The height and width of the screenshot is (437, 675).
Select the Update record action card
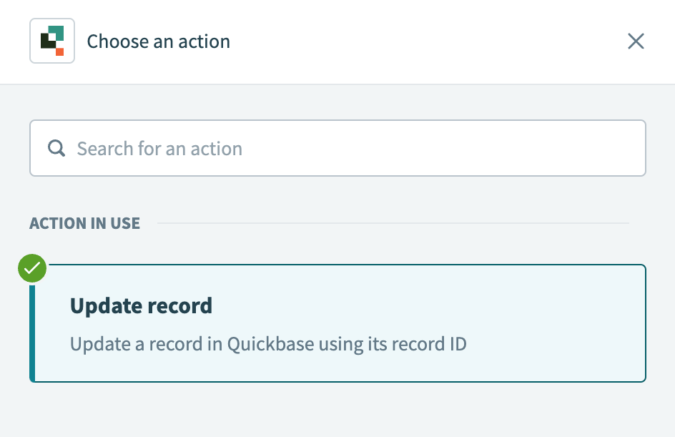coord(337,323)
